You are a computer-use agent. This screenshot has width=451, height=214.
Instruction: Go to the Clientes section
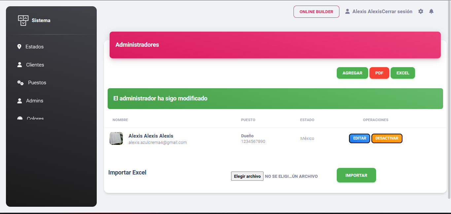pos(35,65)
